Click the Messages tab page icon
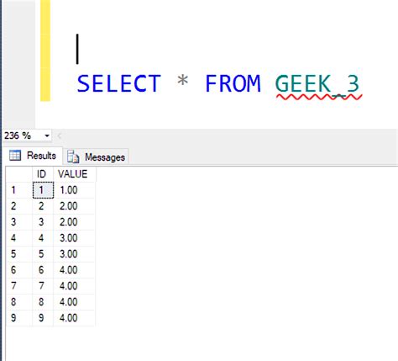Viewport: 398px width, 361px height. click(x=73, y=157)
